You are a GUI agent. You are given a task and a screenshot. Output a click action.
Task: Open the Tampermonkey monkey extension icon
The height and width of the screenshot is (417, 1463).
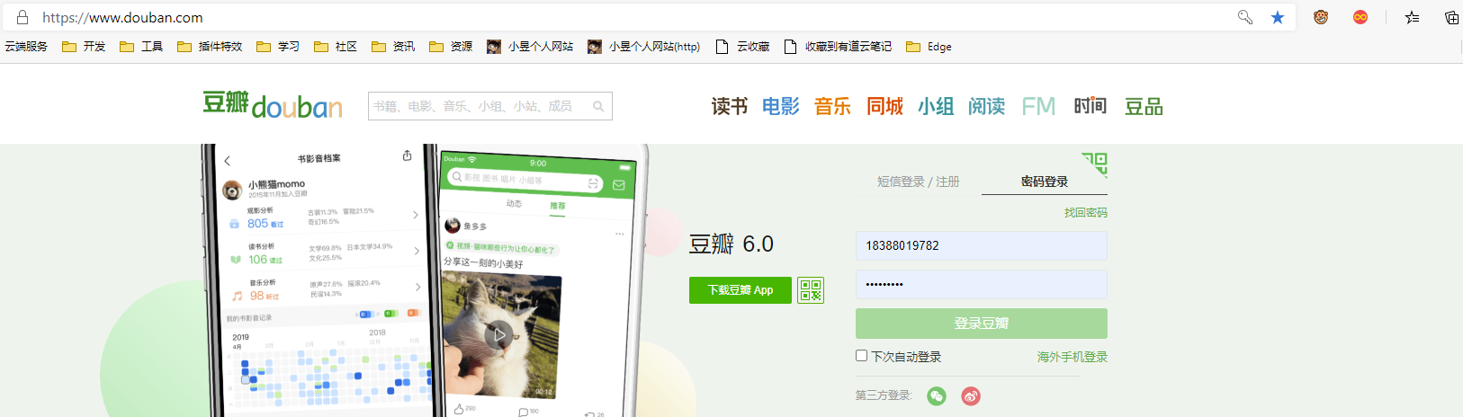(x=1321, y=17)
